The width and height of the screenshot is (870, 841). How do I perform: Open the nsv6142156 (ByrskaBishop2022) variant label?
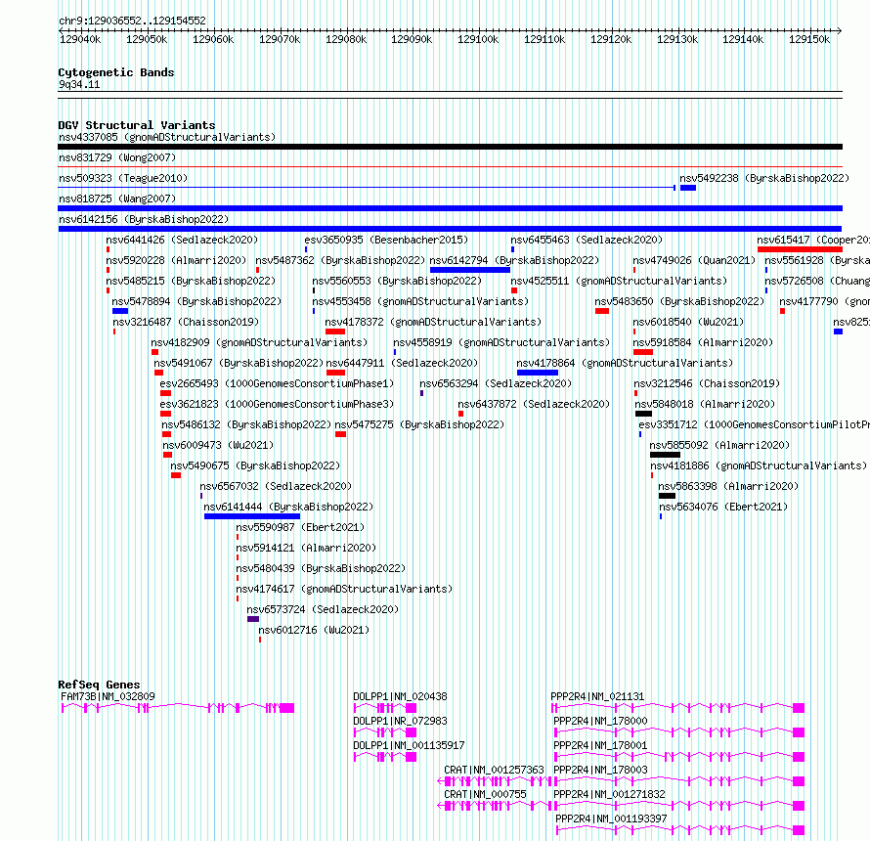coord(144,219)
